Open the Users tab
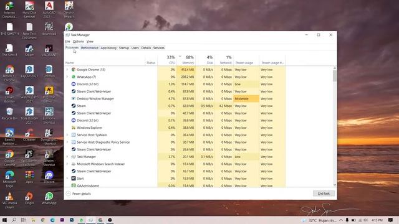 (x=135, y=48)
